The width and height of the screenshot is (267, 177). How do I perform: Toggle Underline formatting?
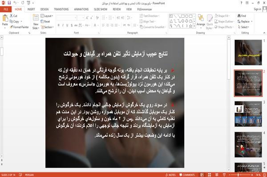click(x=67, y=25)
